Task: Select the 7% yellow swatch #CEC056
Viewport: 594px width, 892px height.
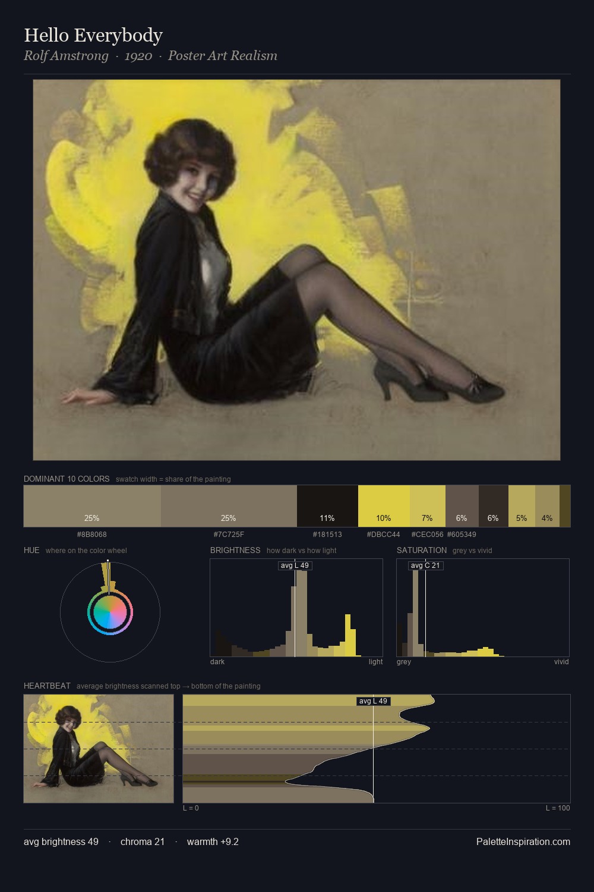Action: (x=428, y=506)
